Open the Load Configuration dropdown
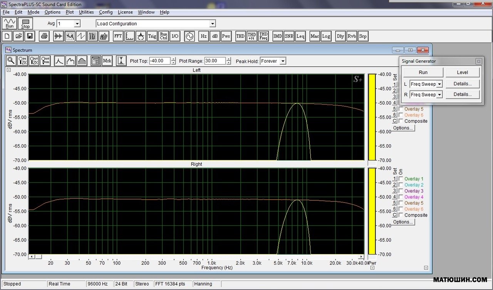Viewport: 493px width, 290px height. pyautogui.click(x=212, y=24)
